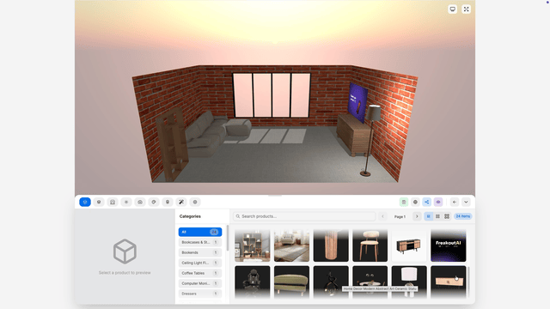Click the product preview cube placeholder
This screenshot has height=309, width=550.
pyautogui.click(x=125, y=251)
